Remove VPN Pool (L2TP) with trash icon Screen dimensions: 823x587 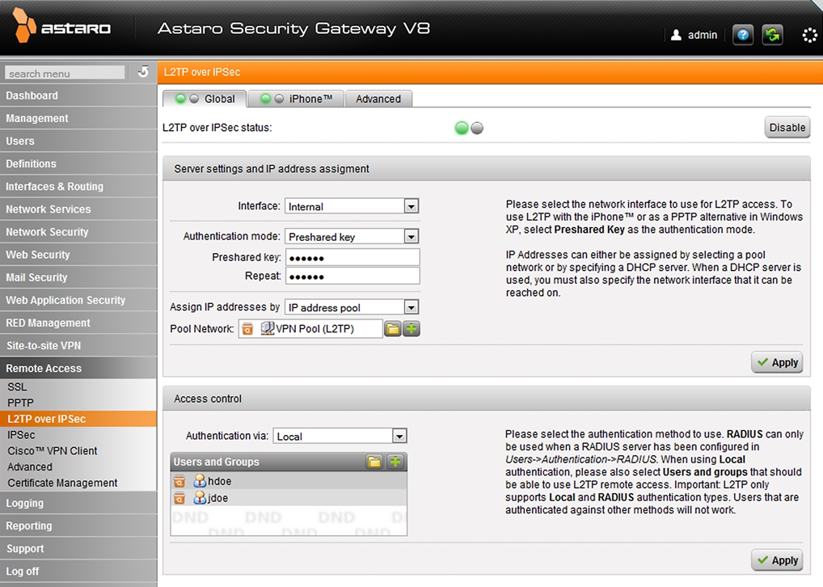coord(247,329)
